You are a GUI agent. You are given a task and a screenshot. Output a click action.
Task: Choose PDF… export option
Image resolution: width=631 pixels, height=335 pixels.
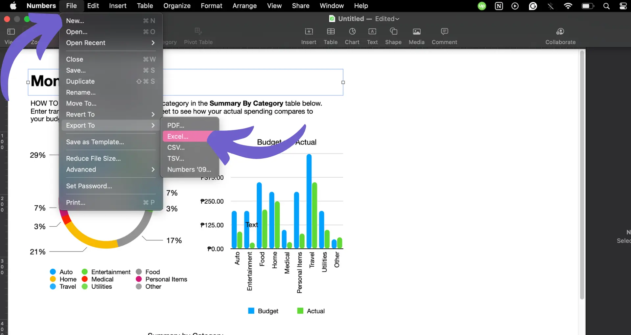[190, 125]
